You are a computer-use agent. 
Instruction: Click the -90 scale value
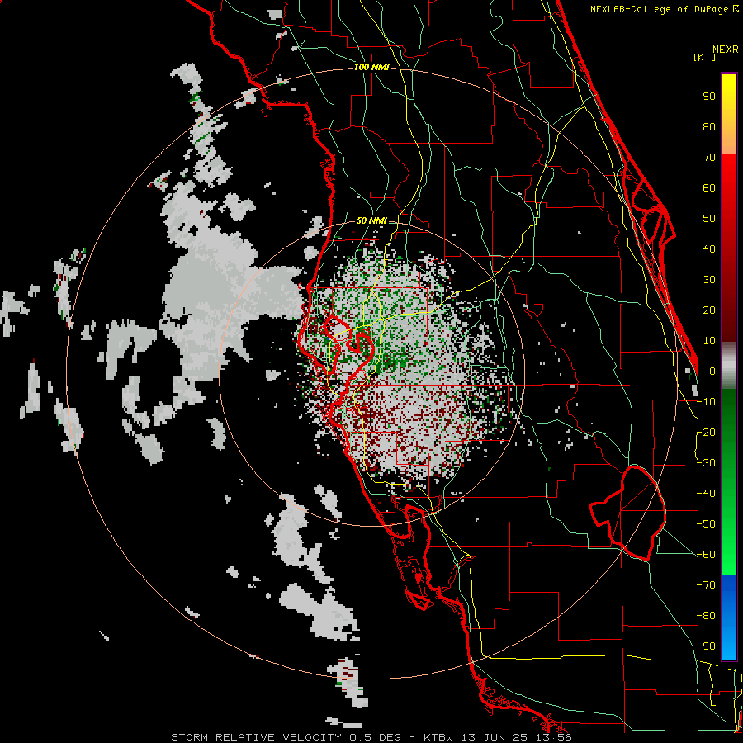(706, 646)
